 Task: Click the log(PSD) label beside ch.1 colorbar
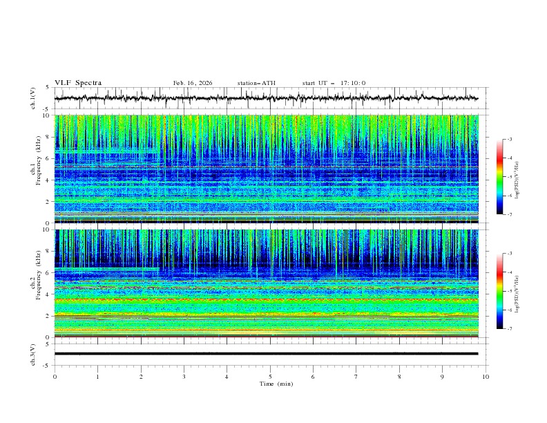coord(517,180)
